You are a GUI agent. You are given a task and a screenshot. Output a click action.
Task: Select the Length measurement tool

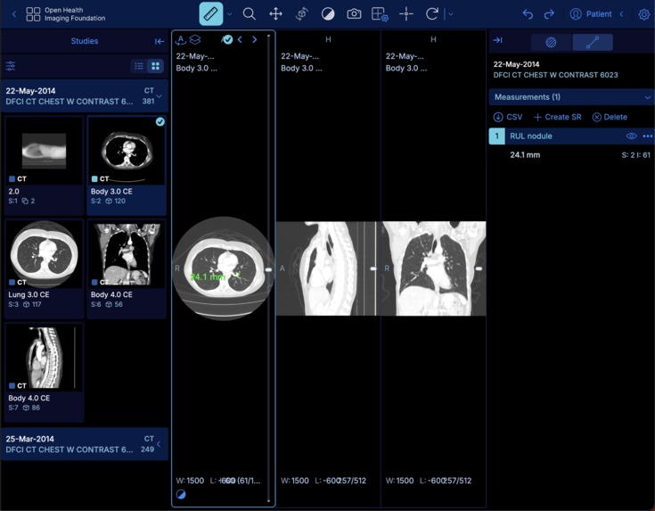(210, 13)
